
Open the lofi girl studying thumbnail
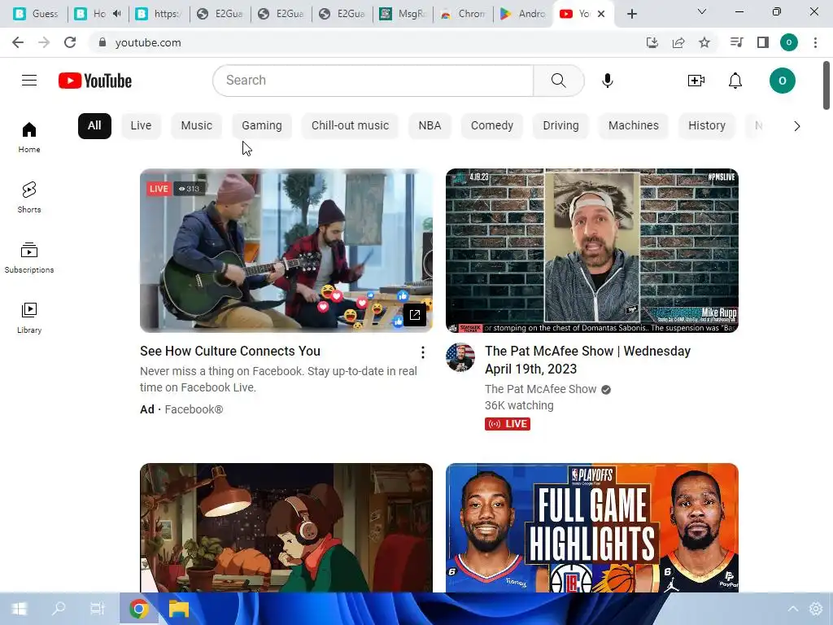pyautogui.click(x=286, y=527)
